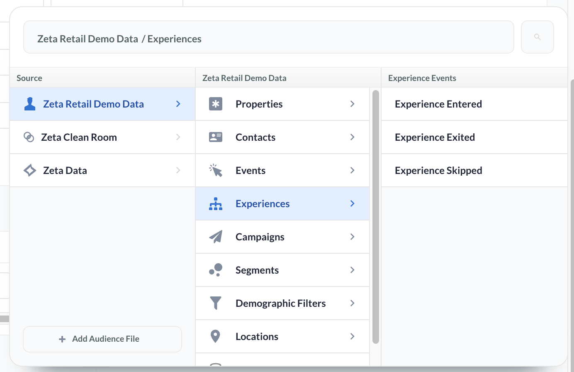This screenshot has height=372, width=574.
Task: Select the Experiences category
Action: (x=282, y=203)
